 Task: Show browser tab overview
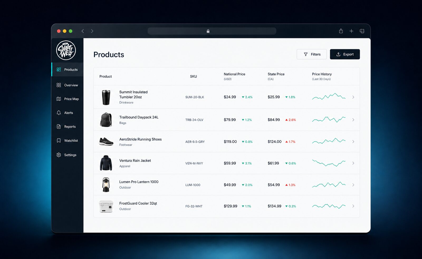(362, 31)
